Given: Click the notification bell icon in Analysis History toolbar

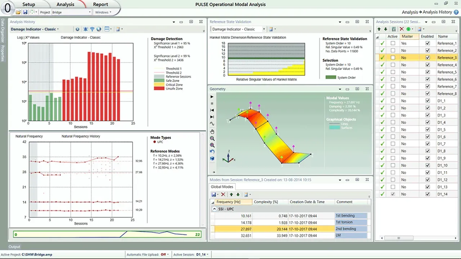Looking at the screenshot, I should [x=85, y=29].
